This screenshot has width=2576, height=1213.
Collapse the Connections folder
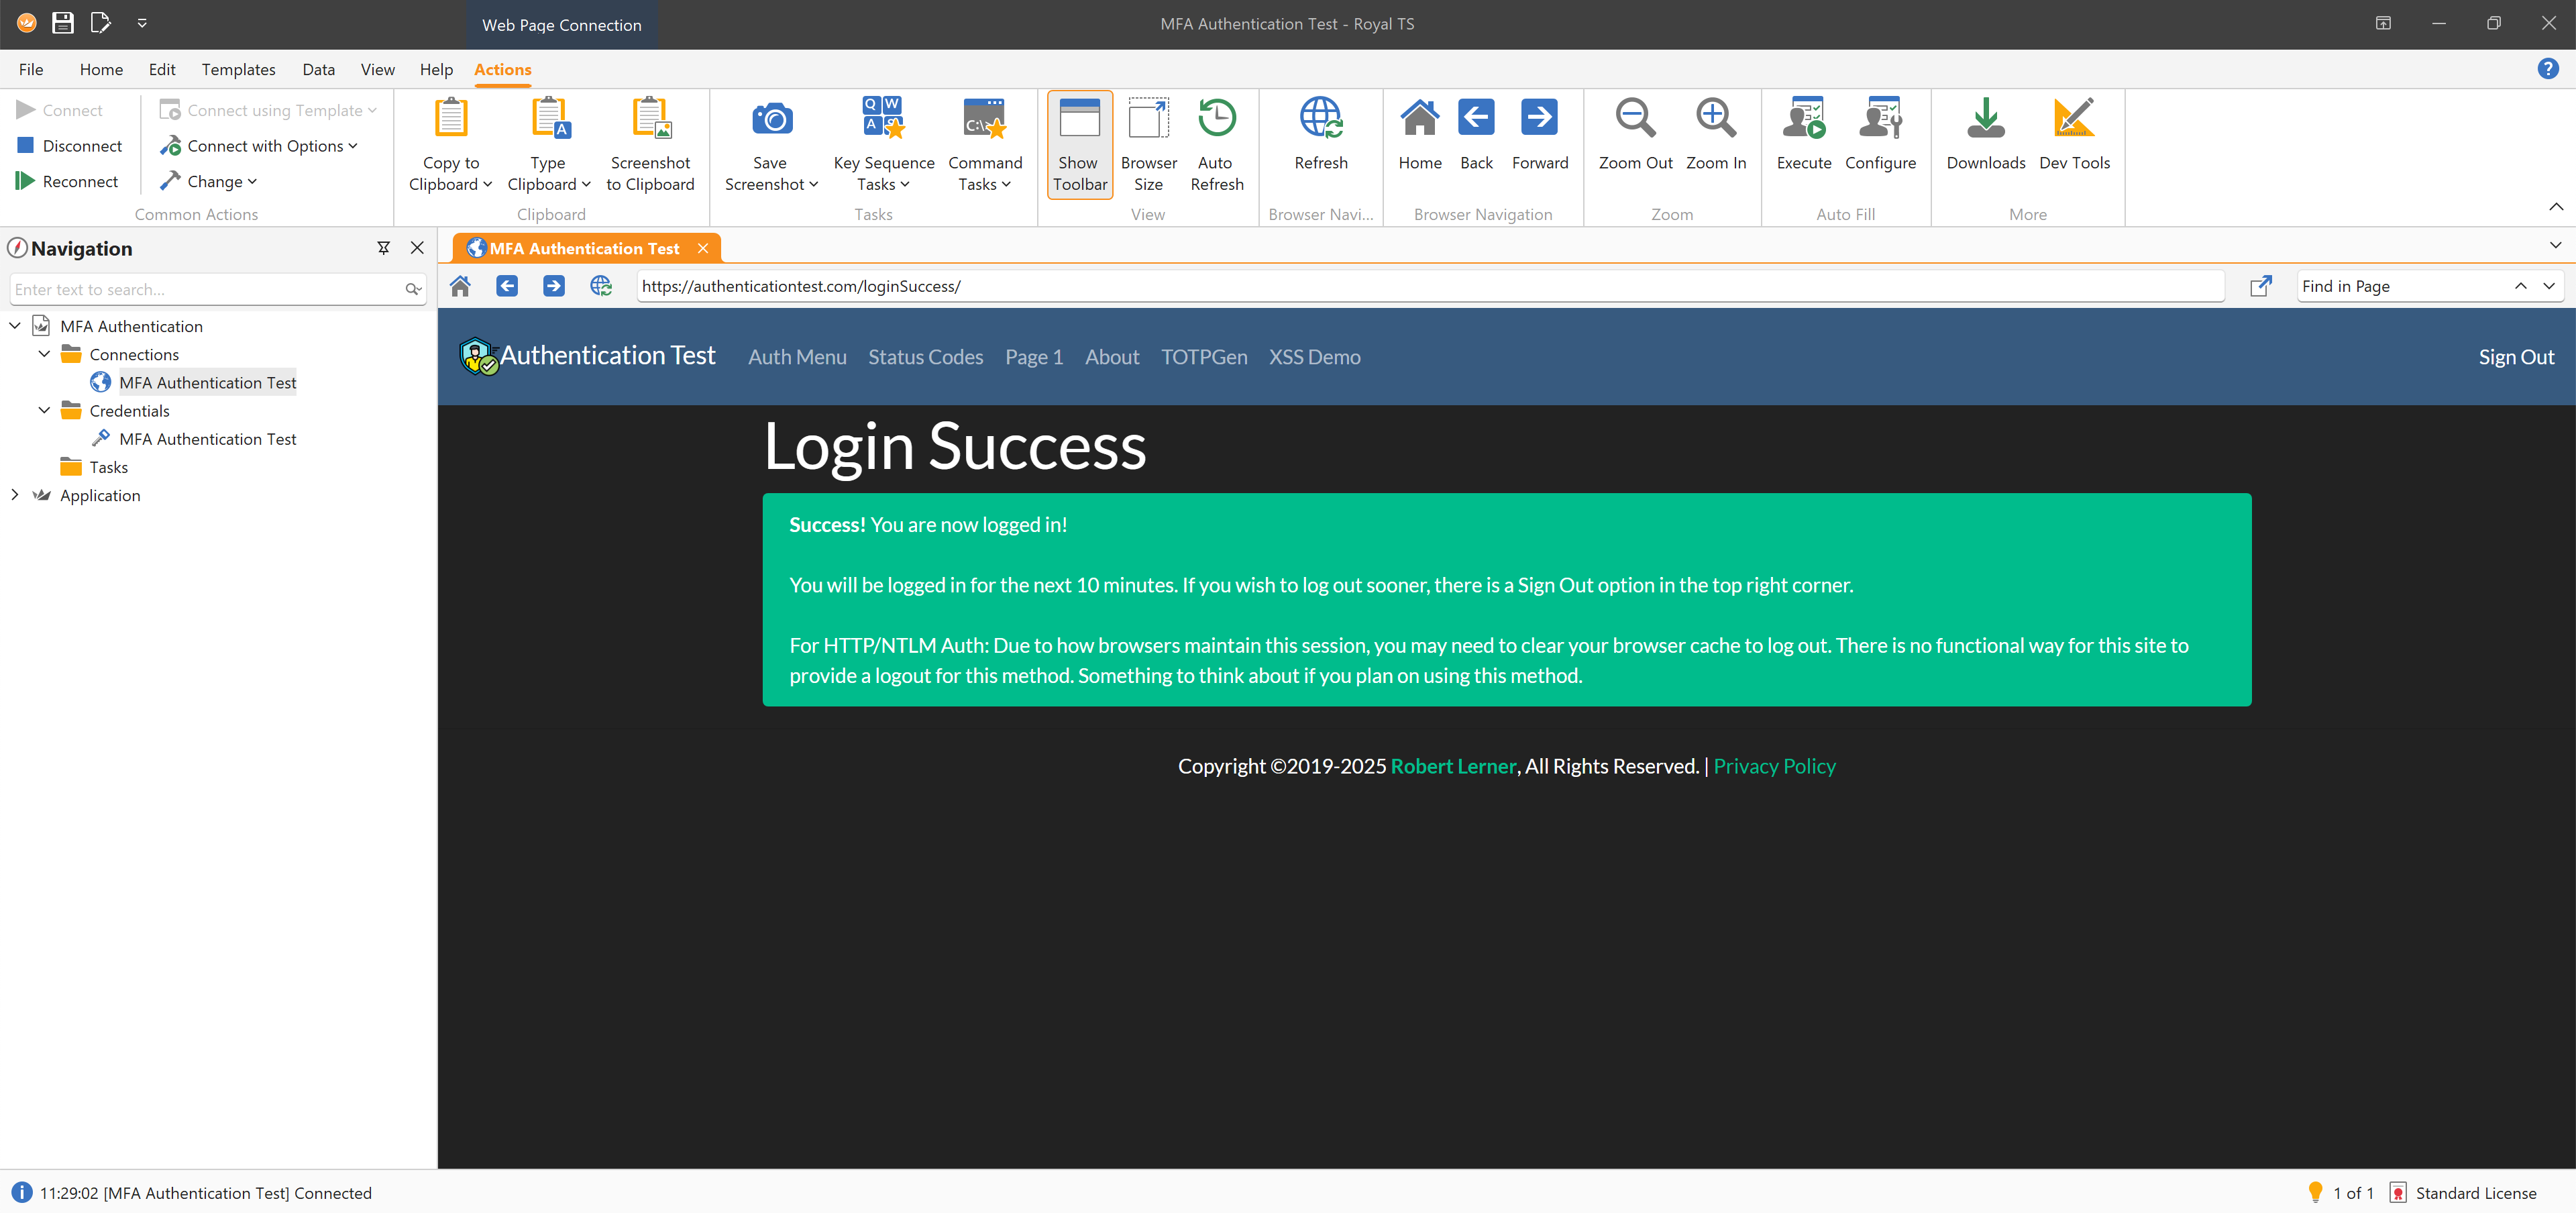pos(44,354)
